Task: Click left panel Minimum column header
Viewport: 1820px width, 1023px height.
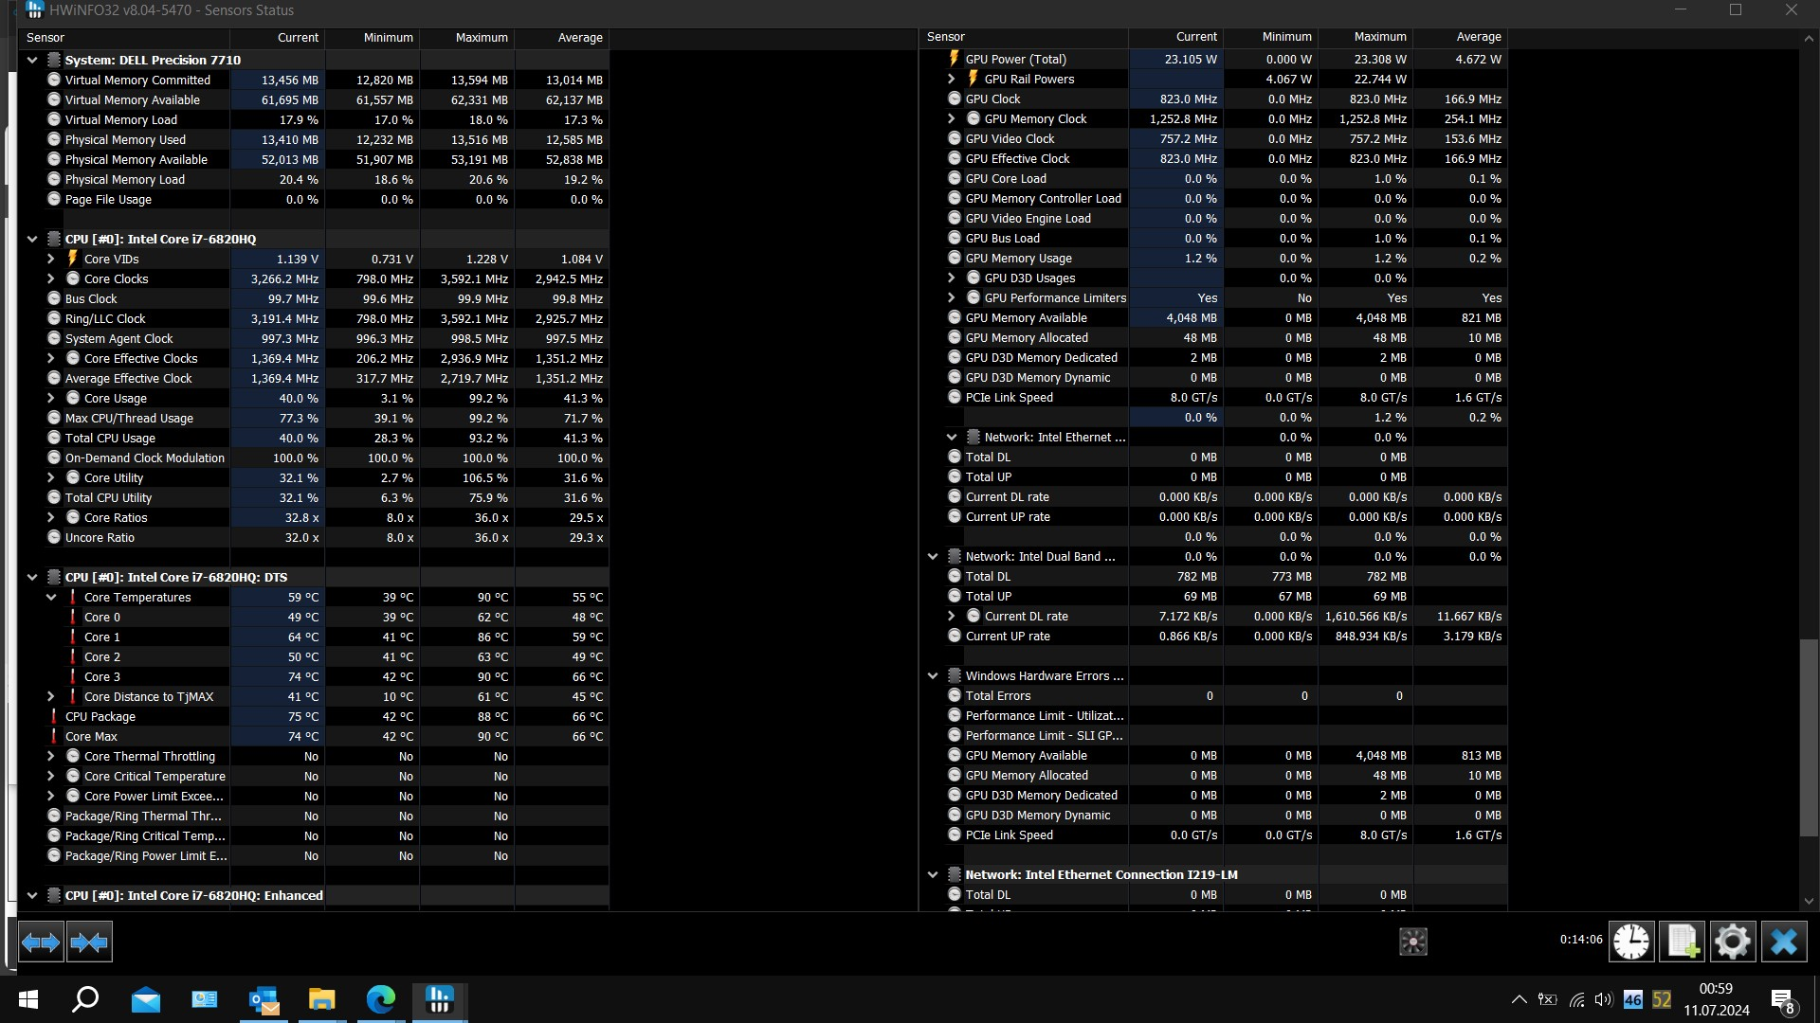Action: [372, 38]
